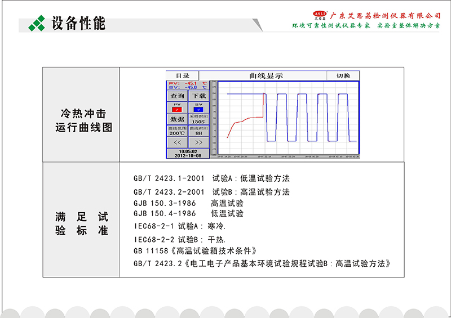This screenshot has width=451, height=318.
Task: Open the 曲线时间 8H setting
Action: pos(198,131)
